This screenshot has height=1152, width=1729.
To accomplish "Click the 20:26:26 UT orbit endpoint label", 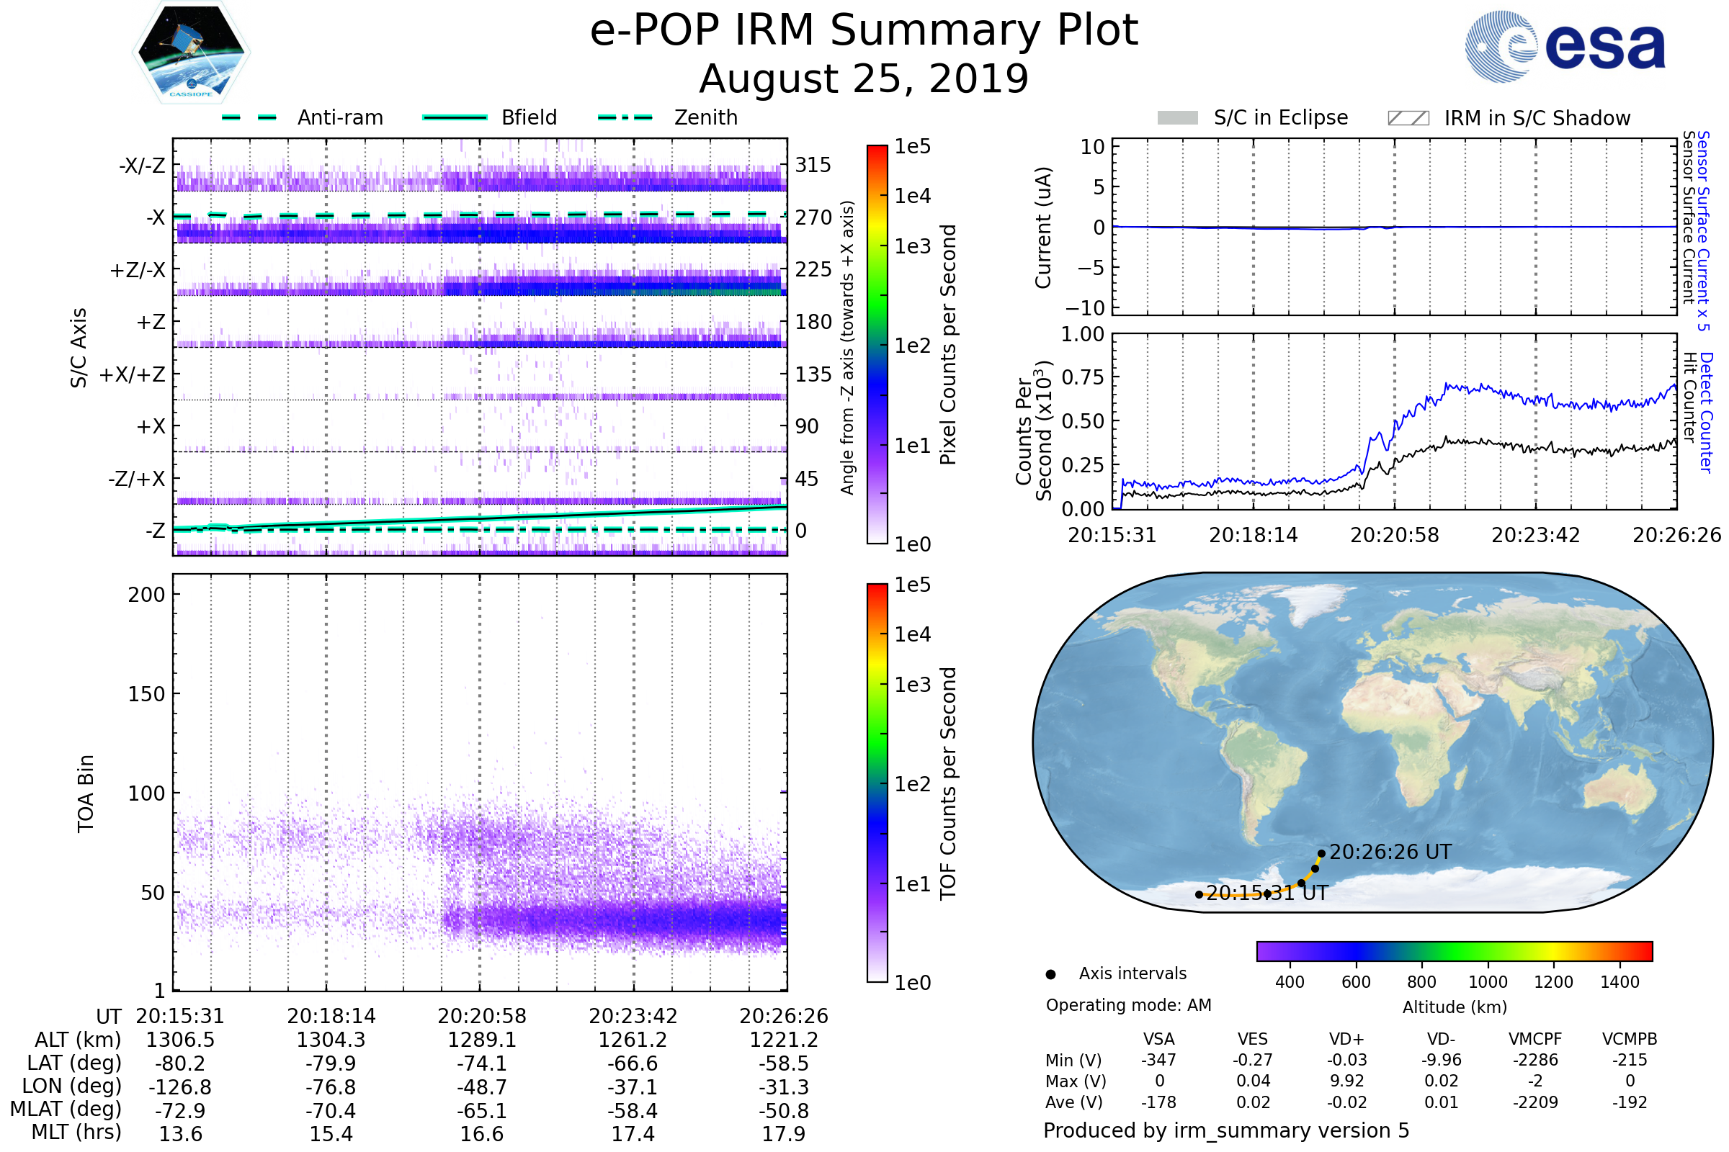I will (1390, 852).
